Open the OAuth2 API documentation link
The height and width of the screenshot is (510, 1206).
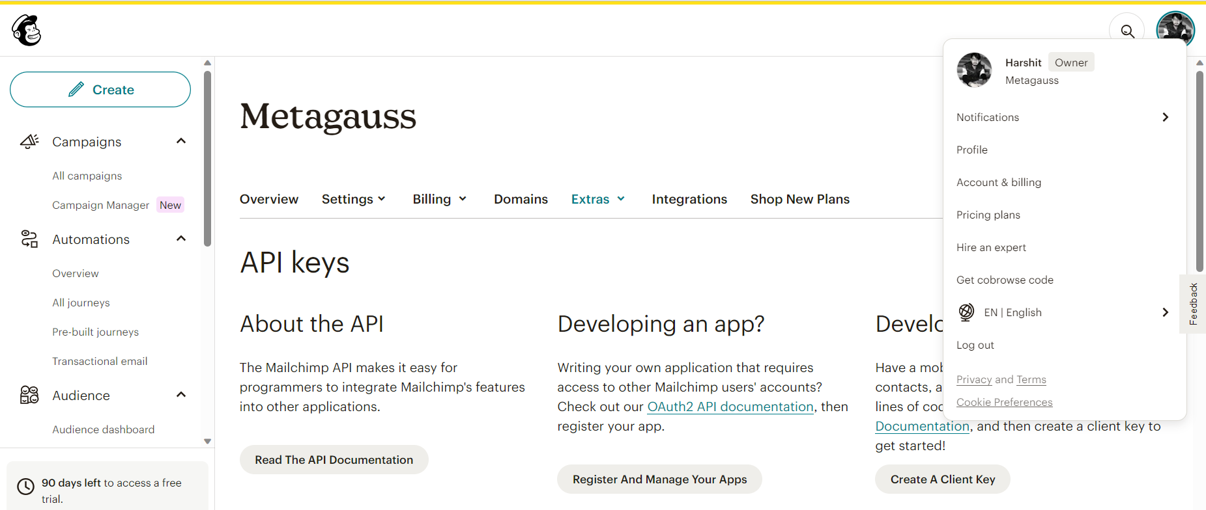[730, 407]
